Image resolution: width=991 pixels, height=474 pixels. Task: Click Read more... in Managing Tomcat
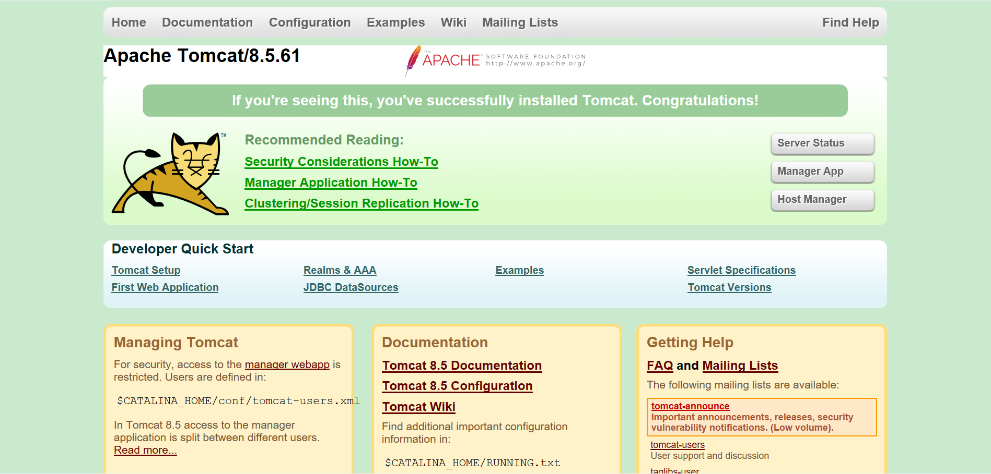click(145, 450)
